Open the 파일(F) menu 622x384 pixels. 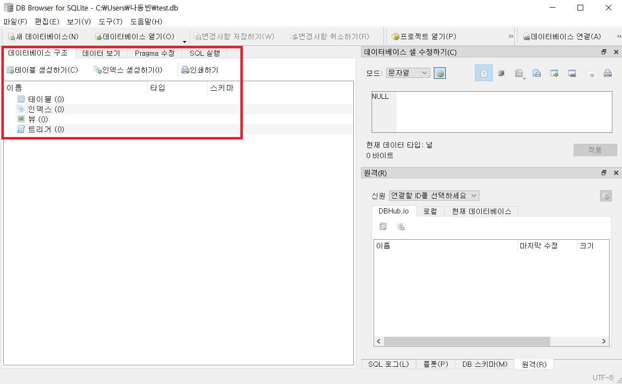click(15, 21)
